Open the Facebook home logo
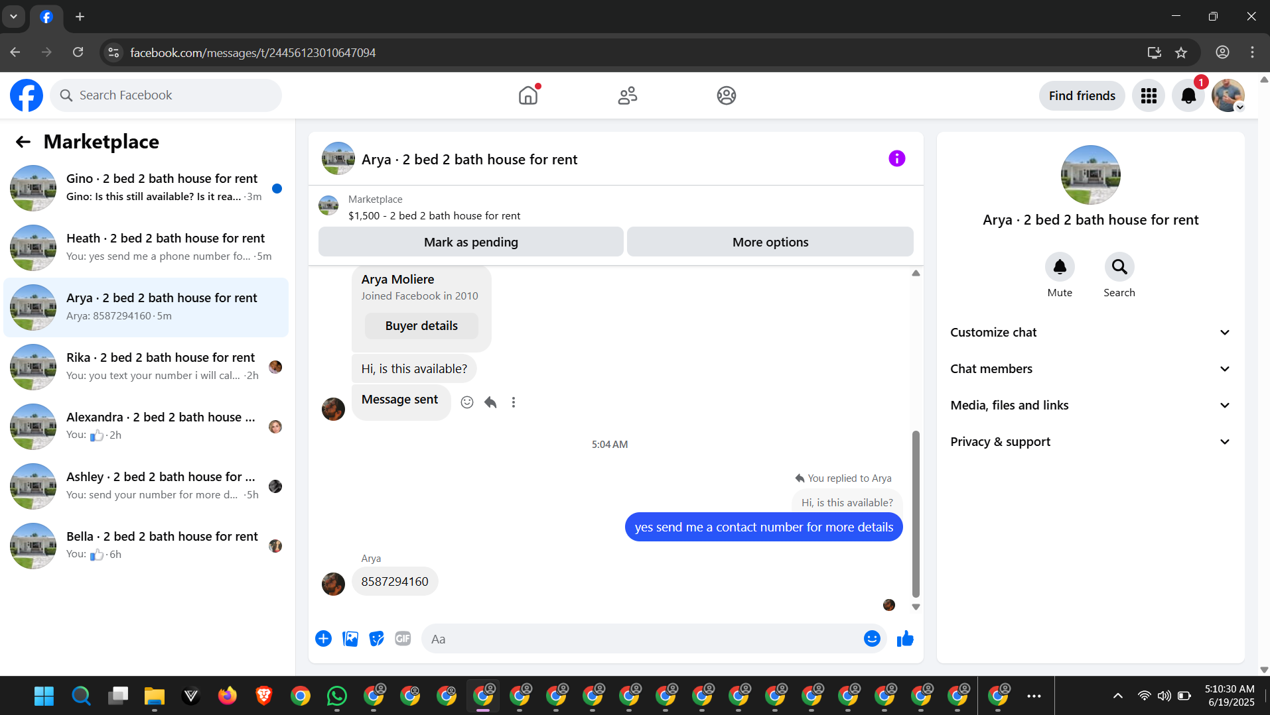This screenshot has width=1270, height=715. coord(27,95)
